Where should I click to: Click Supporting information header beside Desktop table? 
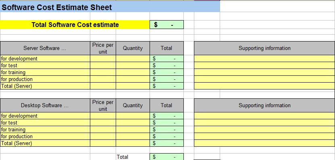(x=264, y=105)
